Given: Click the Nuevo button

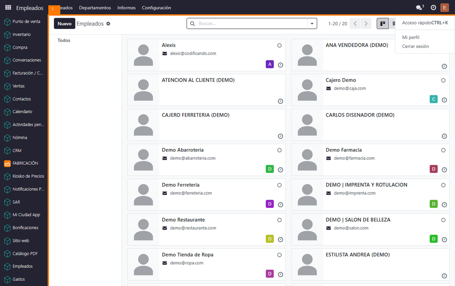Looking at the screenshot, I should (x=64, y=24).
